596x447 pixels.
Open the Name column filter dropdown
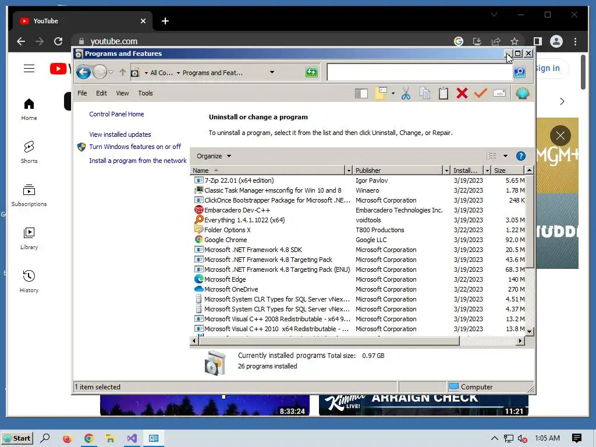click(349, 171)
